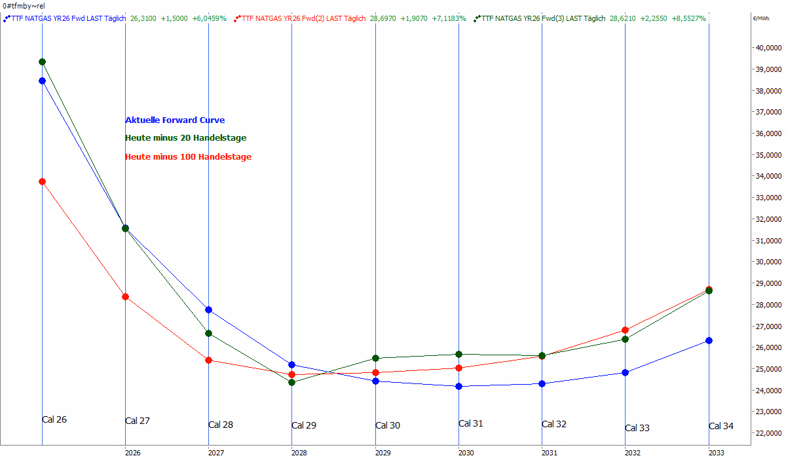Screen dimensions: 786x458
Task: Click the 30,0000 y-axis value
Action: (x=769, y=262)
